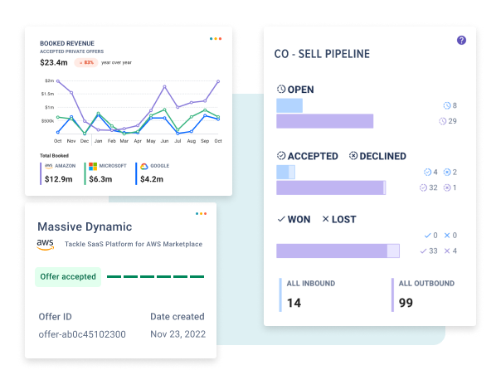Click the purple ACCEPTED outbound bar
This screenshot has width=496, height=370.
(330, 187)
